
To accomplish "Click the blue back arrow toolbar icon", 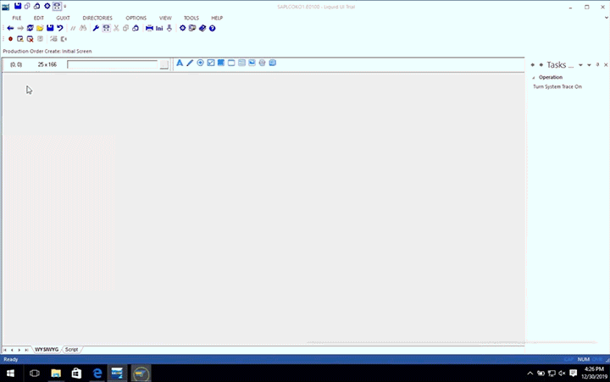I will pyautogui.click(x=10, y=28).
